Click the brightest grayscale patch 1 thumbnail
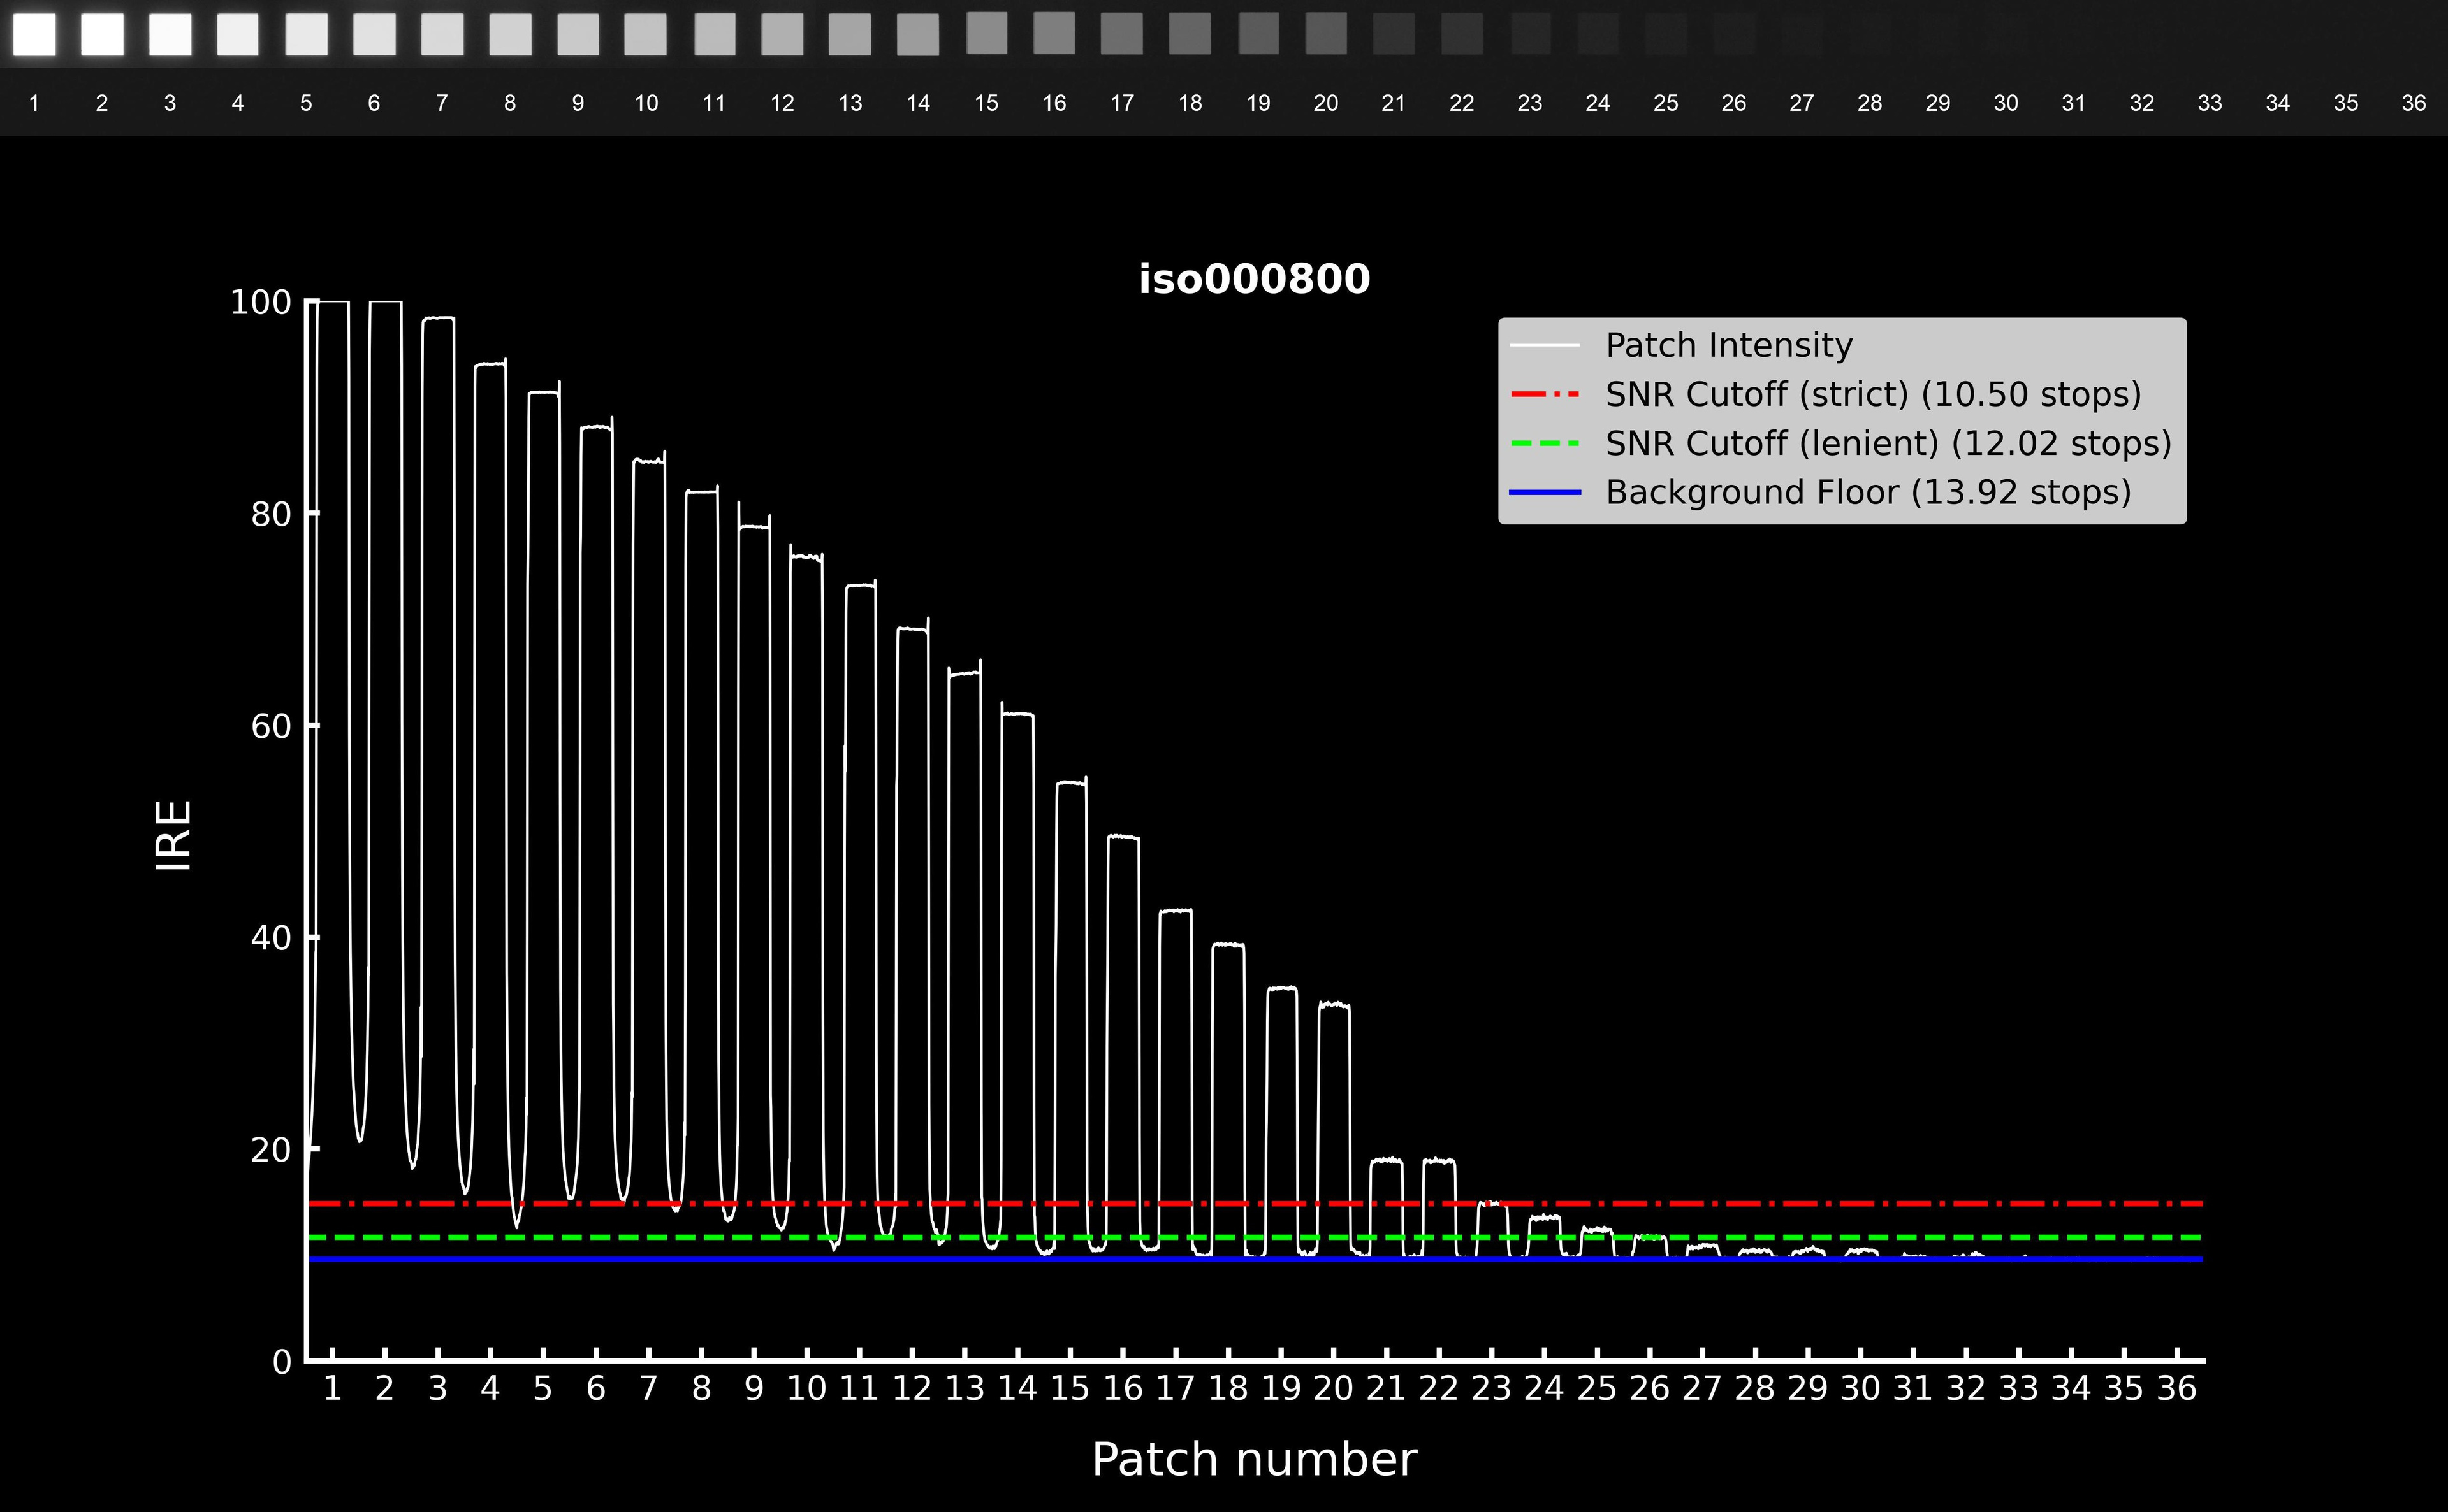 click(x=34, y=34)
